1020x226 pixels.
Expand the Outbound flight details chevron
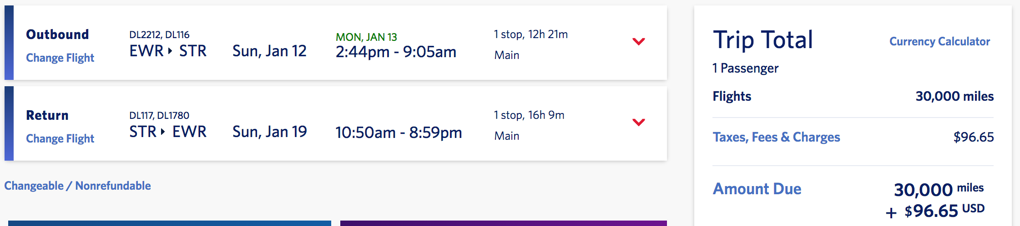pos(639,42)
